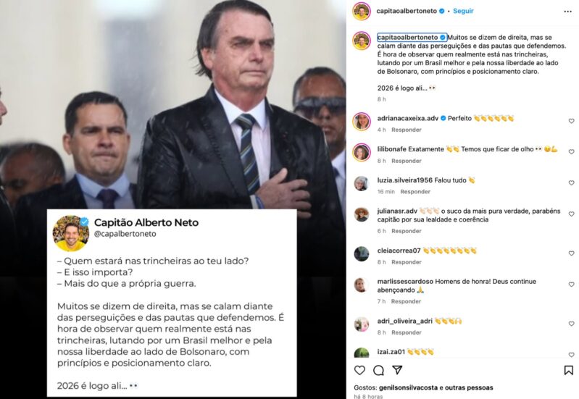Follow the account with Seguir
Screen dimensions: 579x399
tap(463, 11)
